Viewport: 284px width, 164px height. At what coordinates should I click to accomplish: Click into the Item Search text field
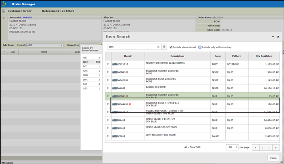pyautogui.click(x=131, y=47)
